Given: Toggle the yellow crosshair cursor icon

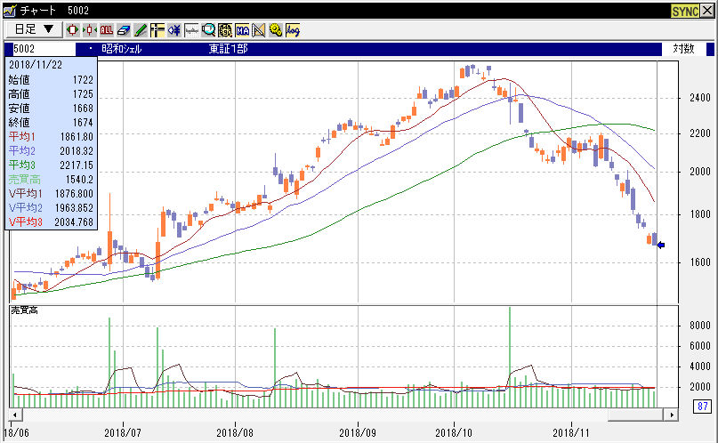Looking at the screenshot, I should click(x=157, y=29).
